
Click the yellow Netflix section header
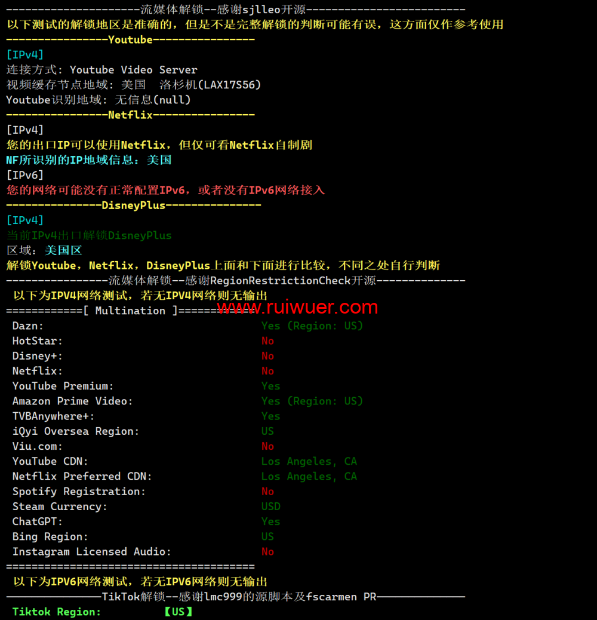click(x=130, y=115)
